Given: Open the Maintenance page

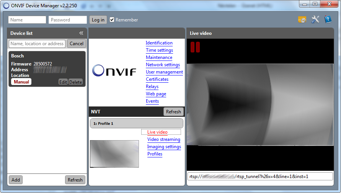Looking at the screenshot, I should (x=159, y=57).
